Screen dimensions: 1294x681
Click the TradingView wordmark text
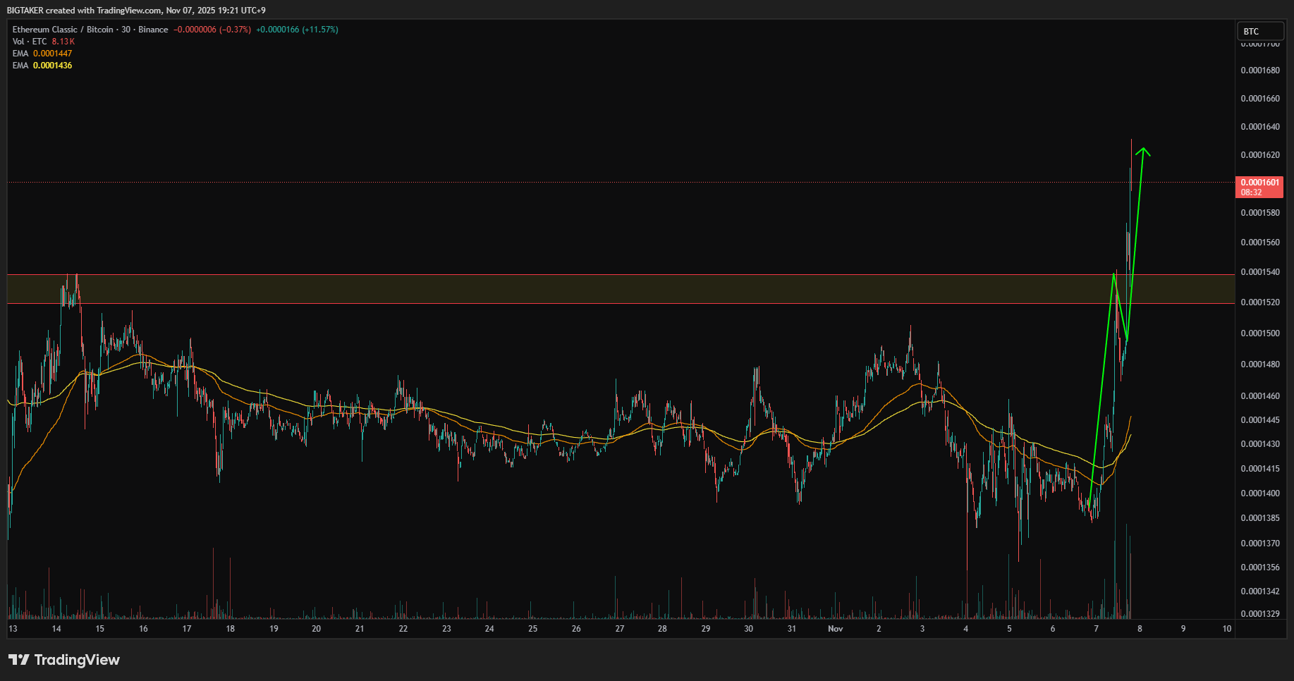pos(77,660)
